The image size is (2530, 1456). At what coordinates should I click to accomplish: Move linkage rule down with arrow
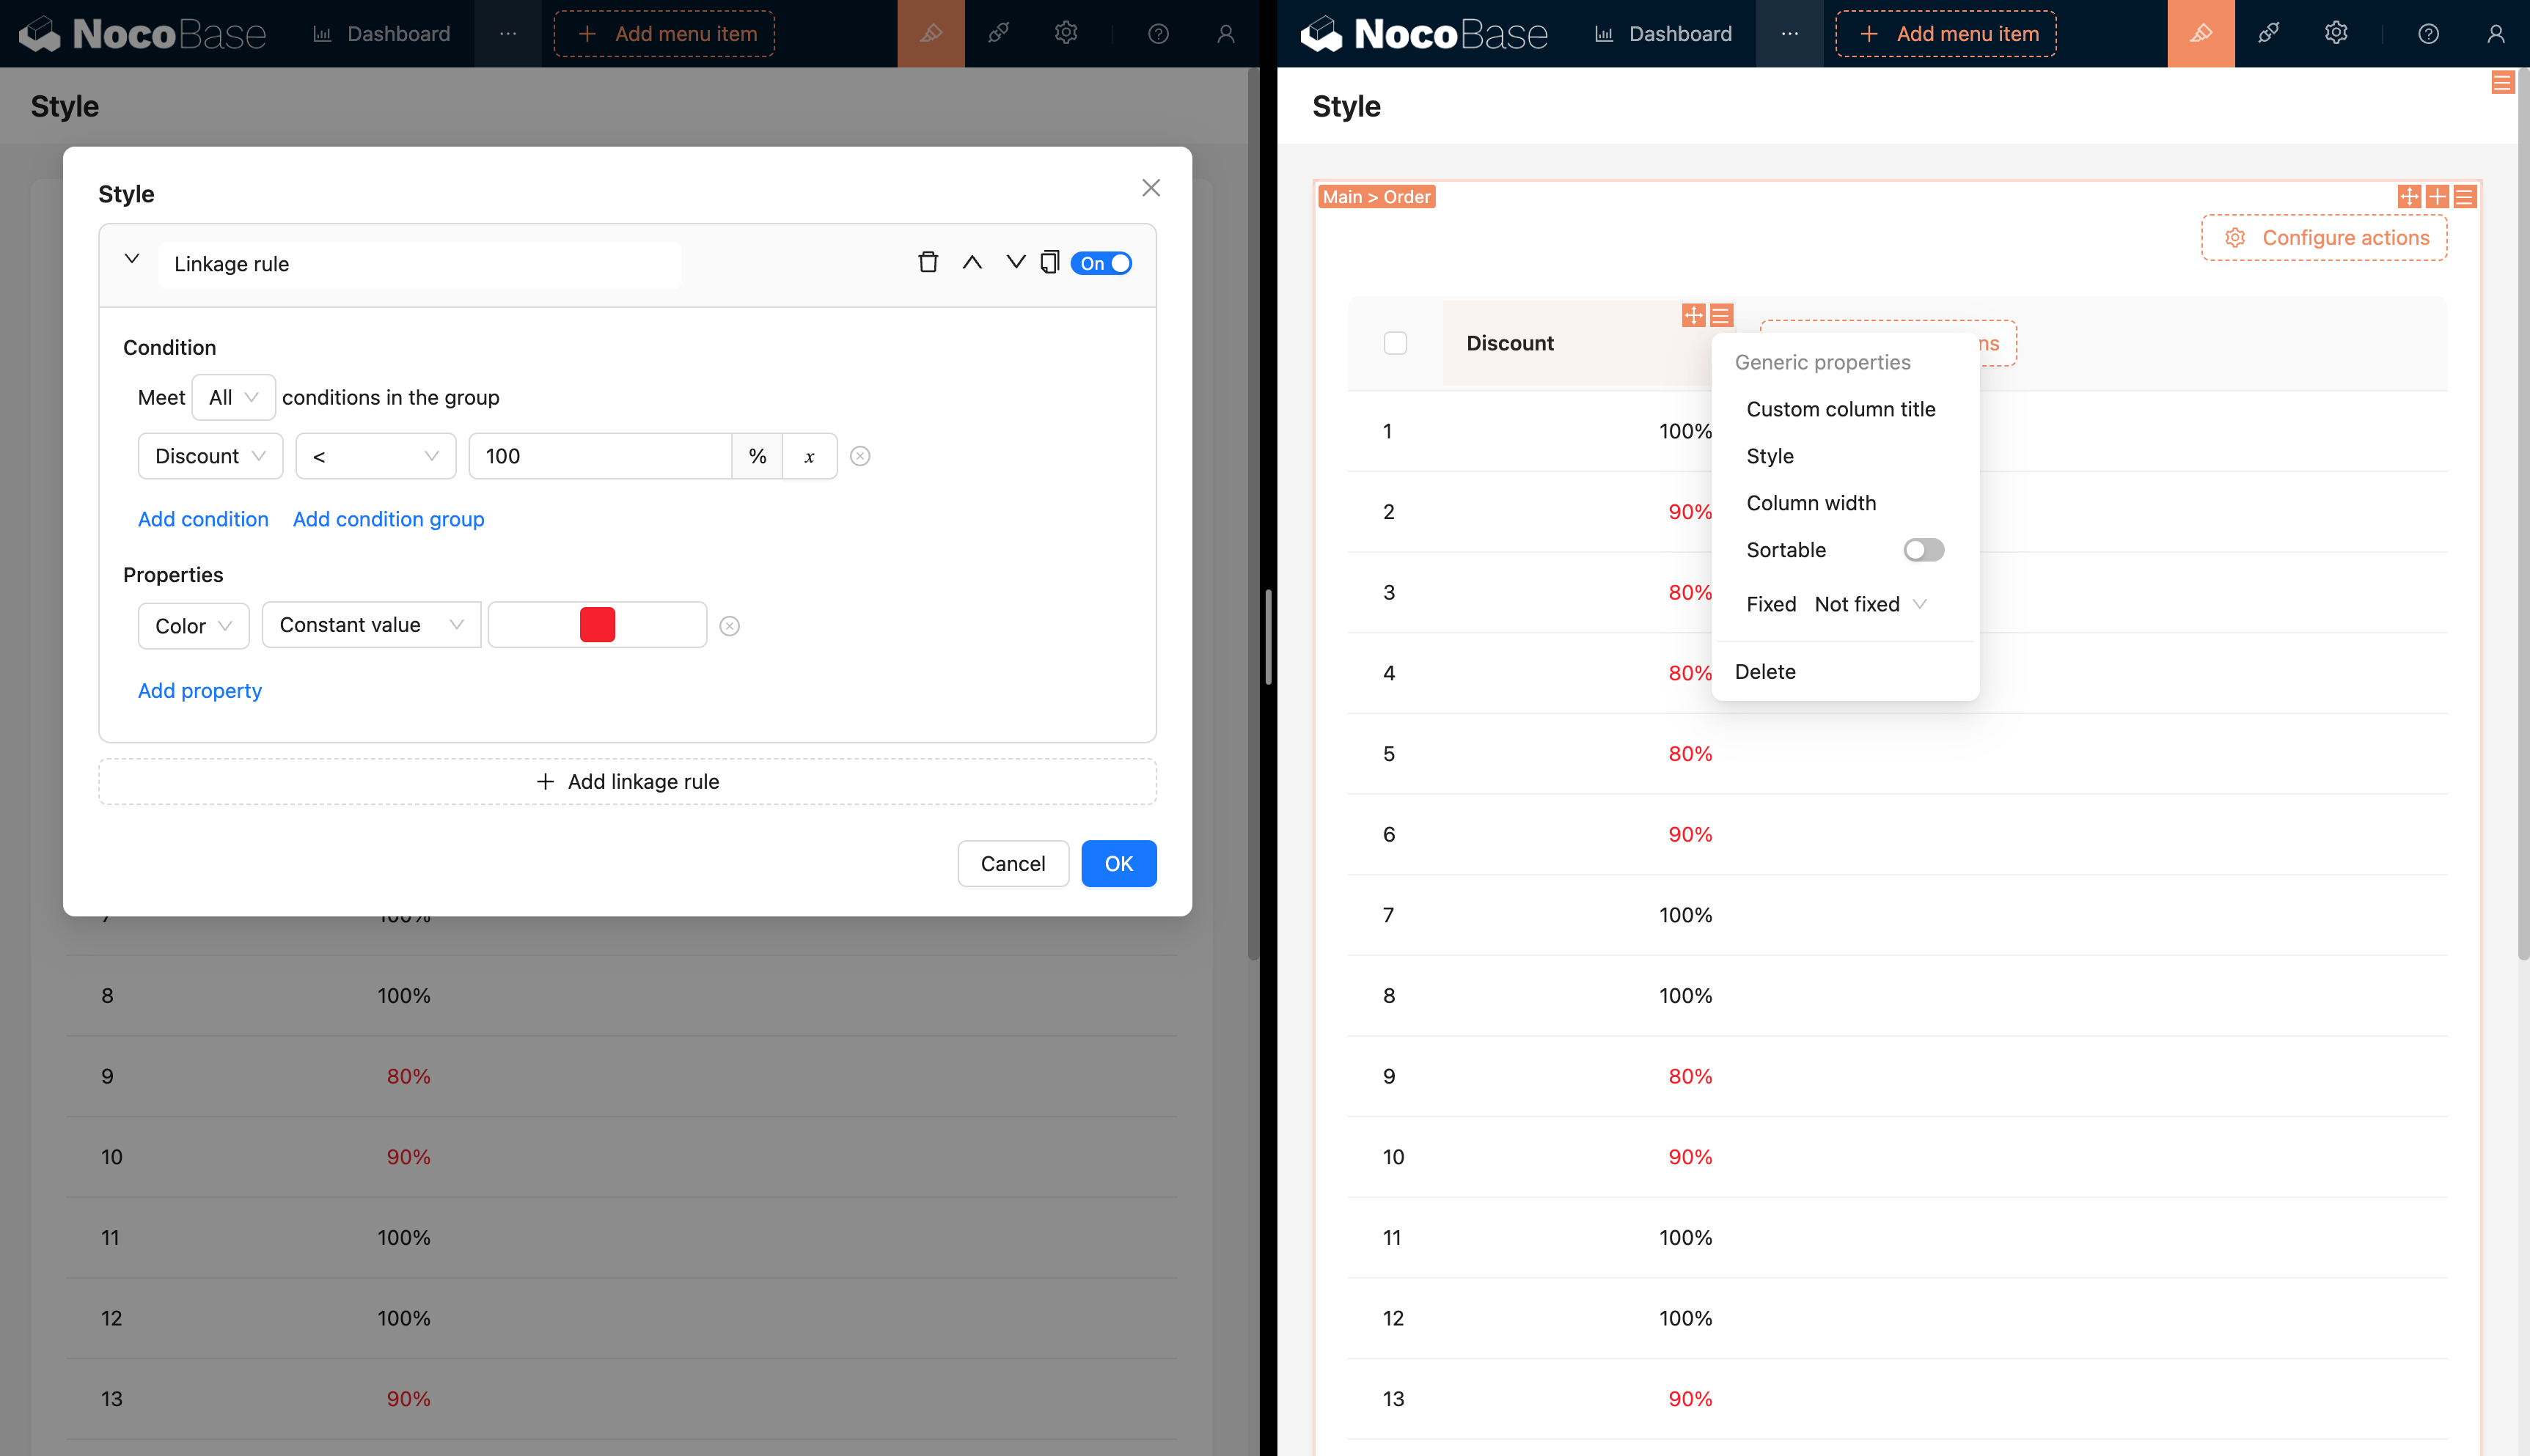pyautogui.click(x=1015, y=263)
